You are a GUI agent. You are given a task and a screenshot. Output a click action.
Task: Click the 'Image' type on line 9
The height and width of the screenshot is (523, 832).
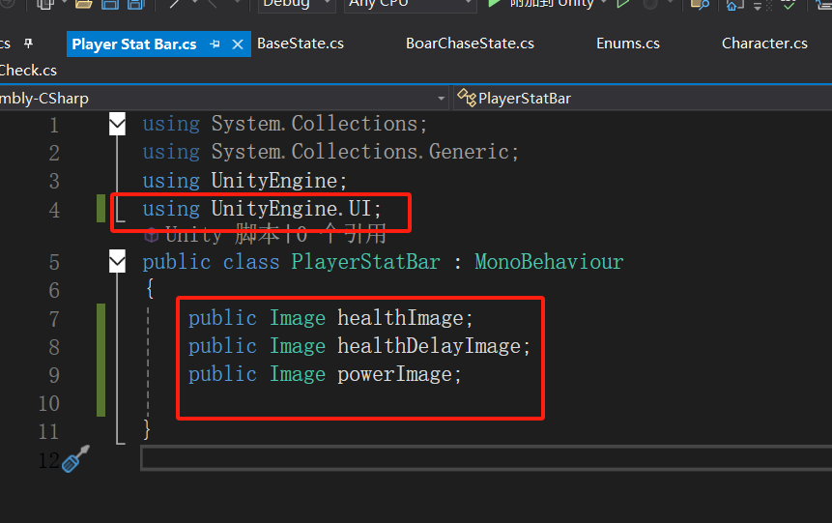[x=298, y=374]
